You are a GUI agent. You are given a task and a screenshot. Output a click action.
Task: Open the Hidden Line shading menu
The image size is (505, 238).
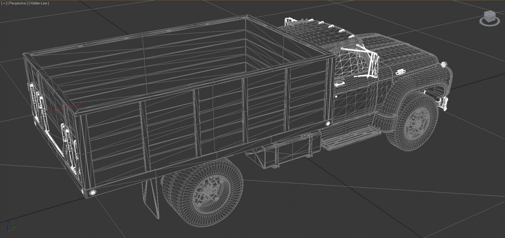click(x=38, y=3)
